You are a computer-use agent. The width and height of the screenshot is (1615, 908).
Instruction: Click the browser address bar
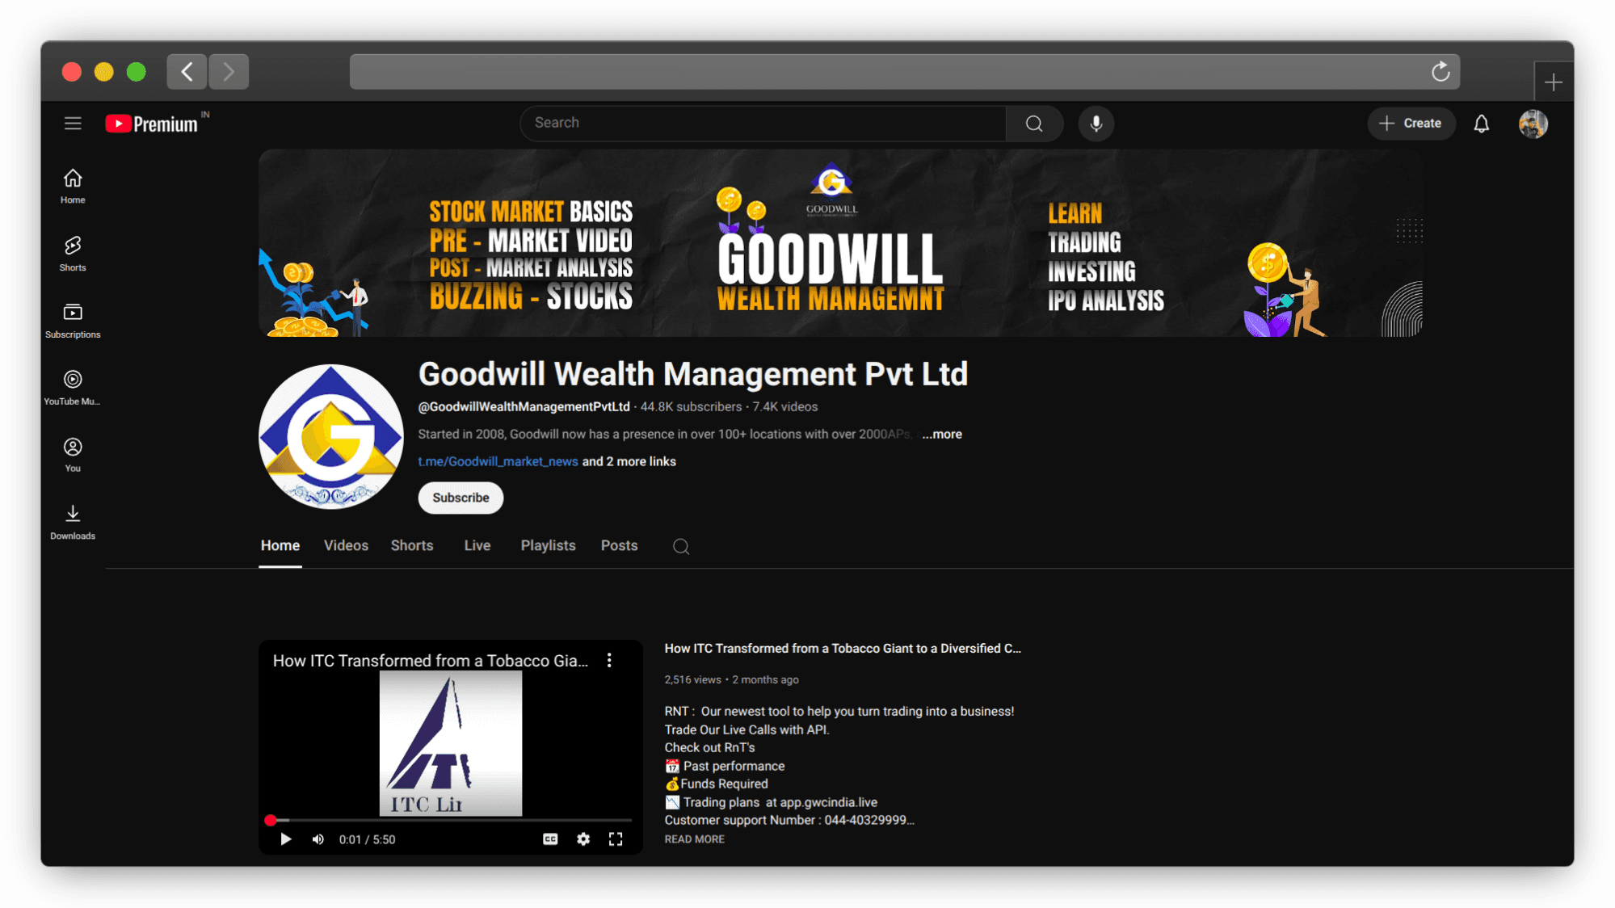point(905,72)
